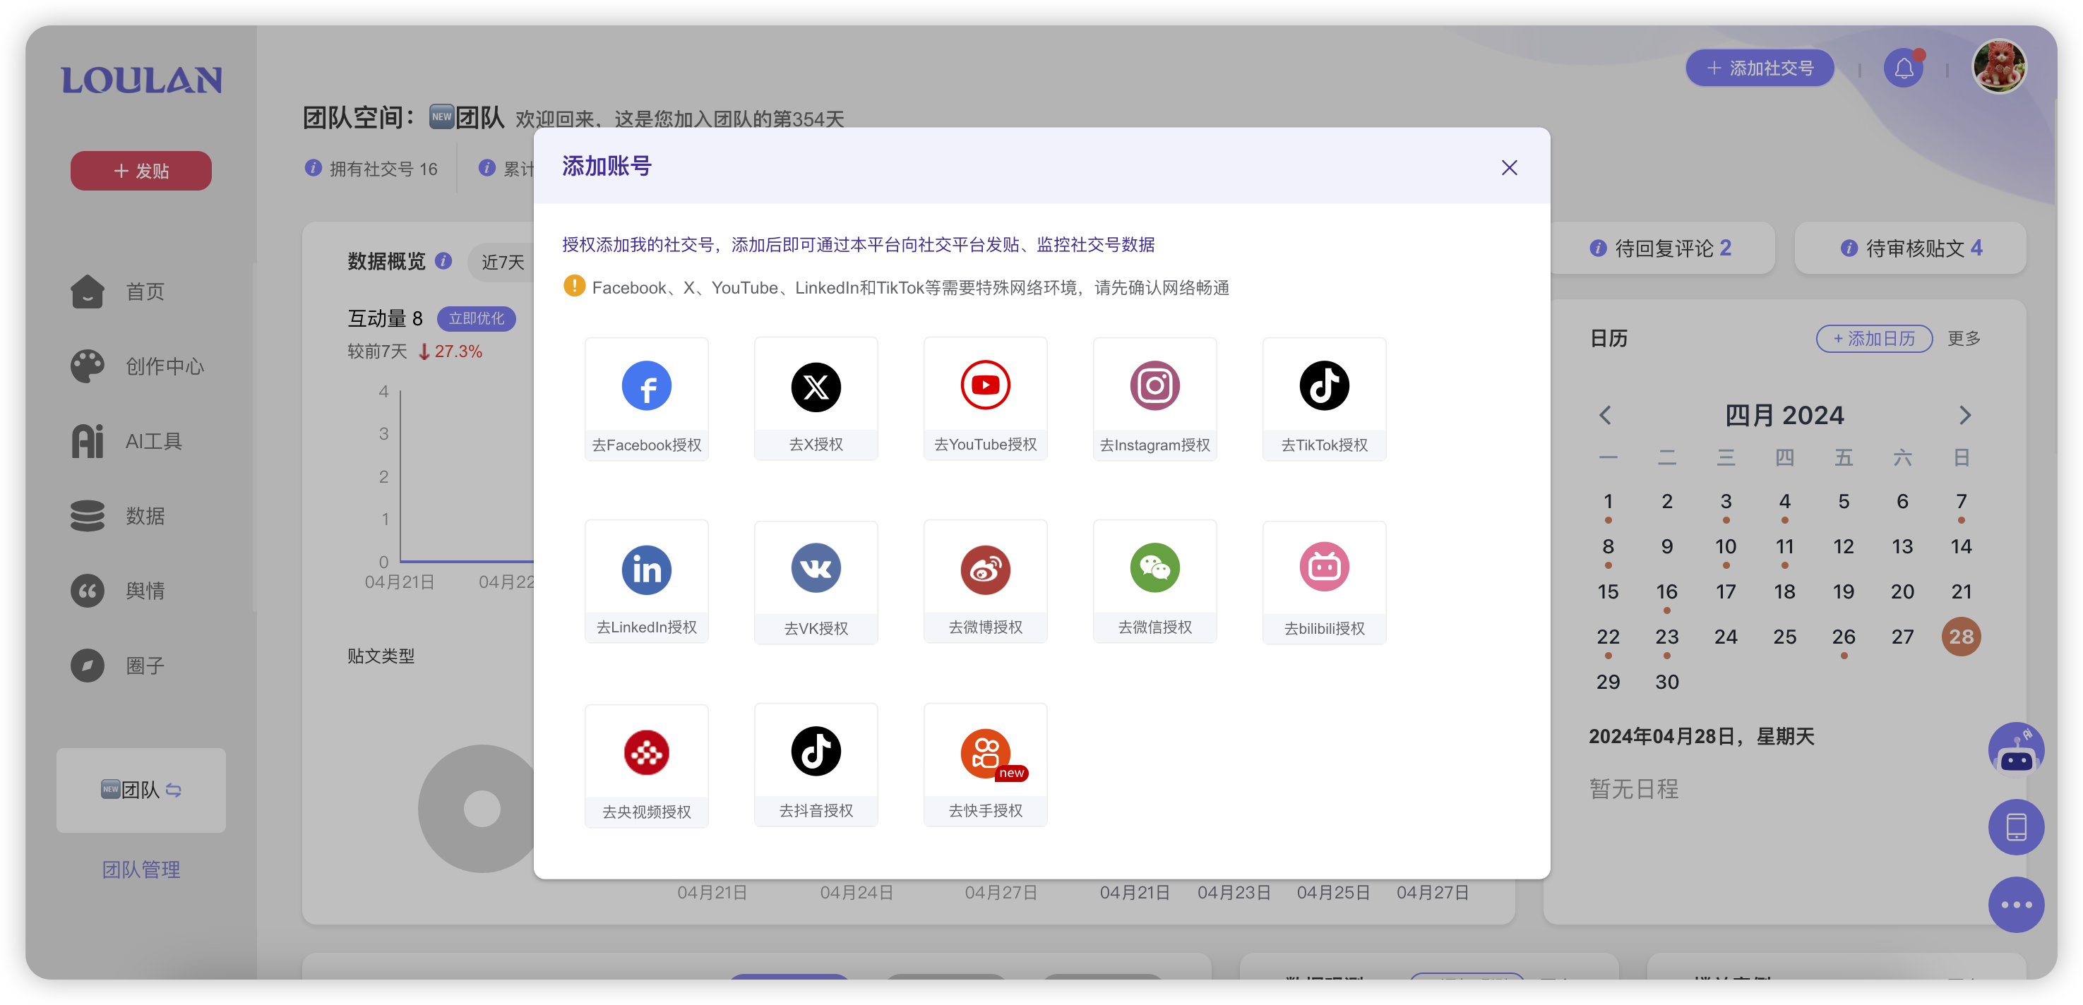The image size is (2083, 1005).
Task: Navigate to 数据 in the sidebar
Action: coord(118,515)
